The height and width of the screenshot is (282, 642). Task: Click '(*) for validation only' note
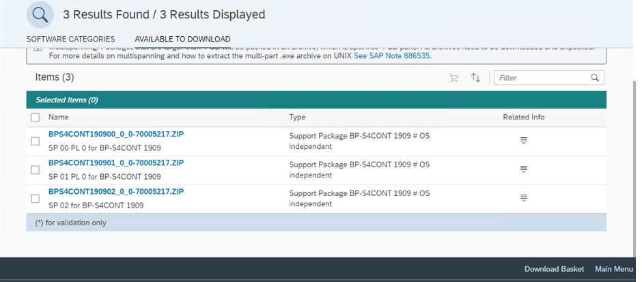point(71,223)
